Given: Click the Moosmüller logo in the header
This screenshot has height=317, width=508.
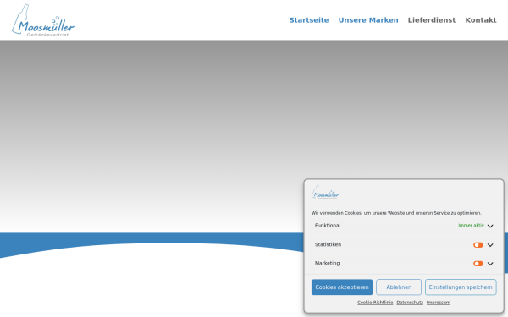Looking at the screenshot, I should pyautogui.click(x=43, y=20).
